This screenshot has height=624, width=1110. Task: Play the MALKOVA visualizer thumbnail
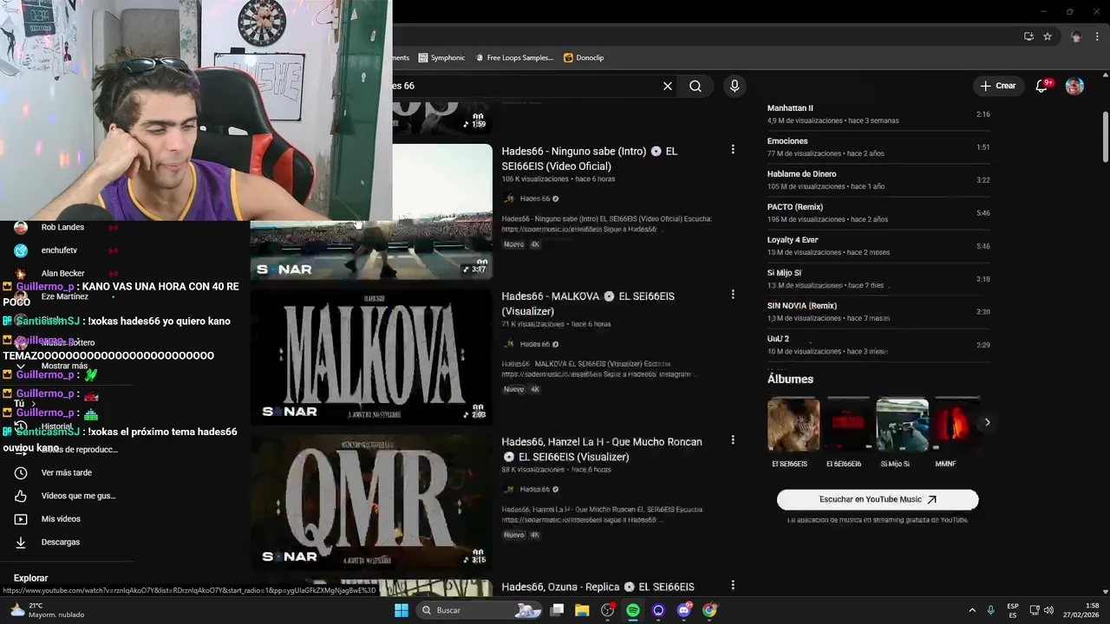[371, 356]
